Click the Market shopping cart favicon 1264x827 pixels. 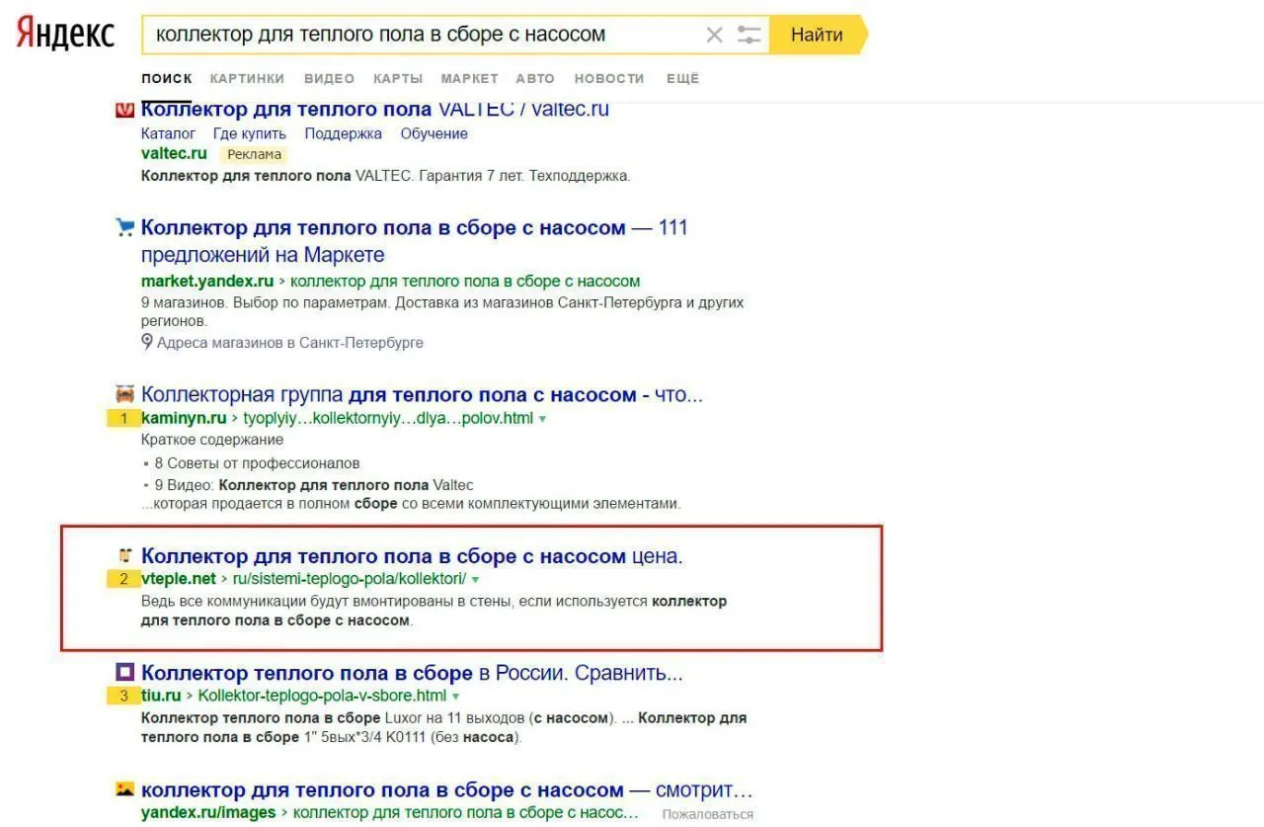pyautogui.click(x=124, y=228)
